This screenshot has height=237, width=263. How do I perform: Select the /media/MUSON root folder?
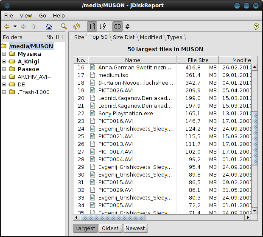[31, 46]
